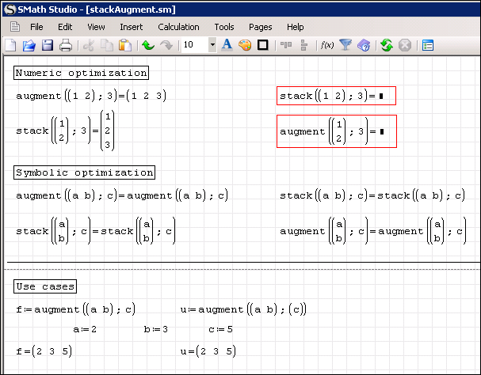Open the f(x) insert function dialog

[x=326, y=46]
